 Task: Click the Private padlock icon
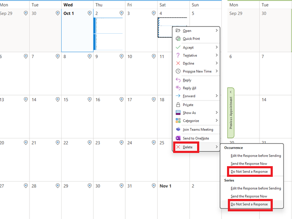tap(178, 105)
